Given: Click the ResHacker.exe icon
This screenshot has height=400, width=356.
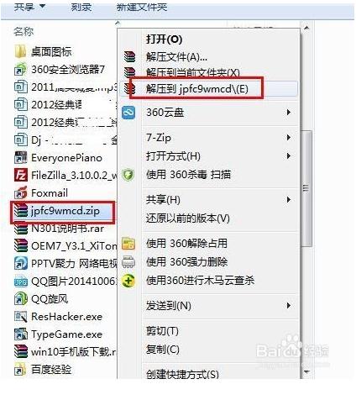Looking at the screenshot, I should tap(21, 317).
